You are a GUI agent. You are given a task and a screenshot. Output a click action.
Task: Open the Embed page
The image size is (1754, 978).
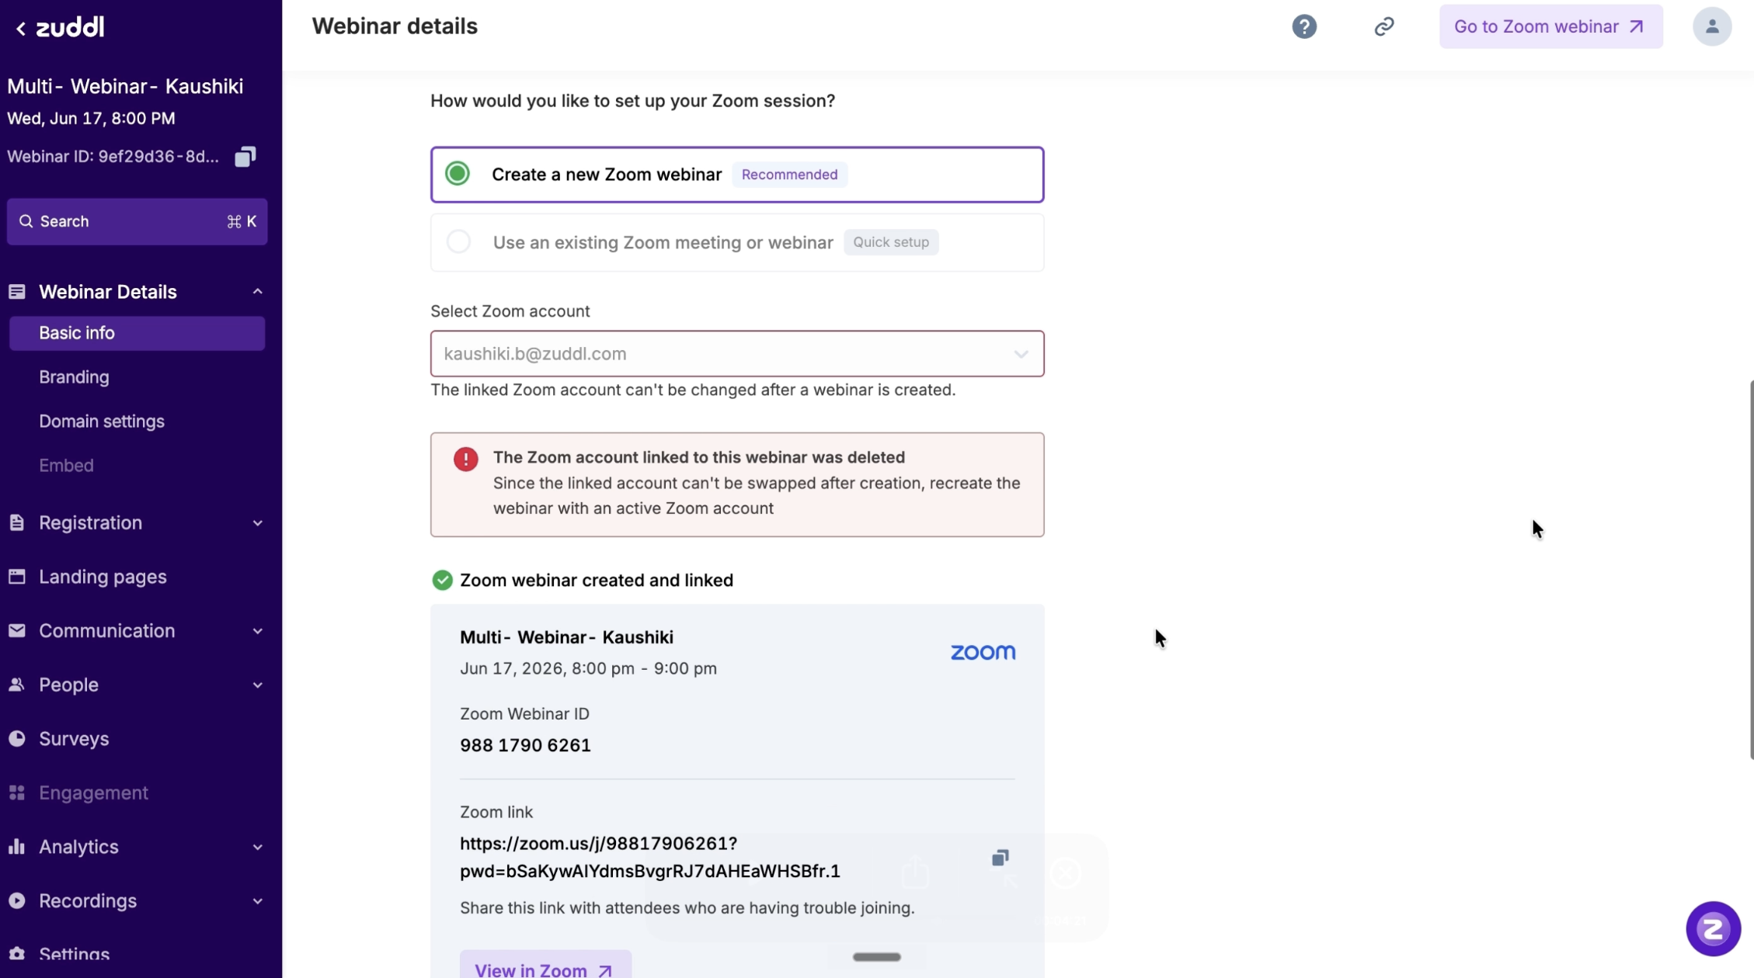tap(66, 466)
